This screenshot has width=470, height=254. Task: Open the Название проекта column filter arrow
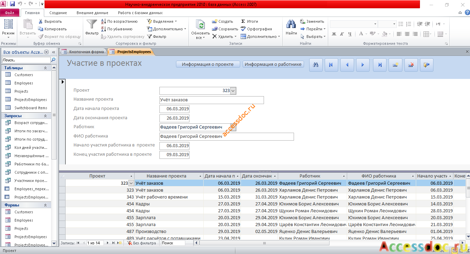(199, 176)
